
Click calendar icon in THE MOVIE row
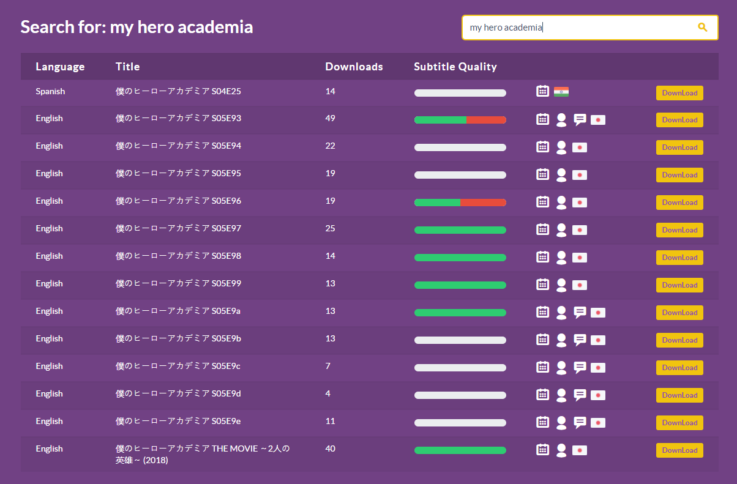(x=542, y=450)
